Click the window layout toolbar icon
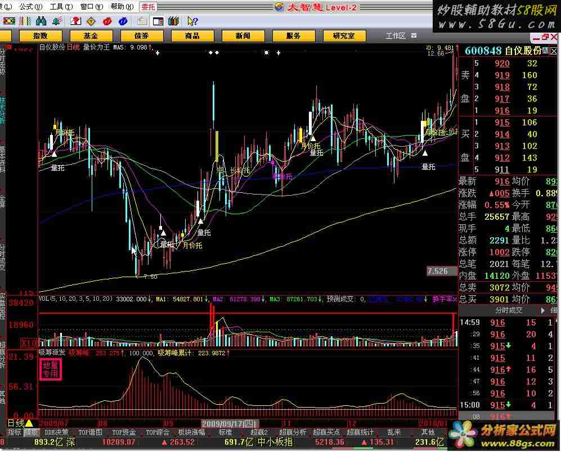 tap(158, 21)
